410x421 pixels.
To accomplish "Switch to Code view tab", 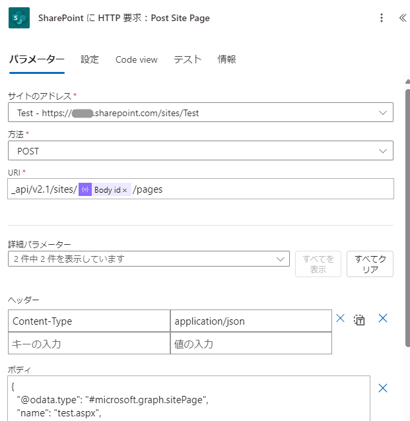I will click(x=137, y=59).
